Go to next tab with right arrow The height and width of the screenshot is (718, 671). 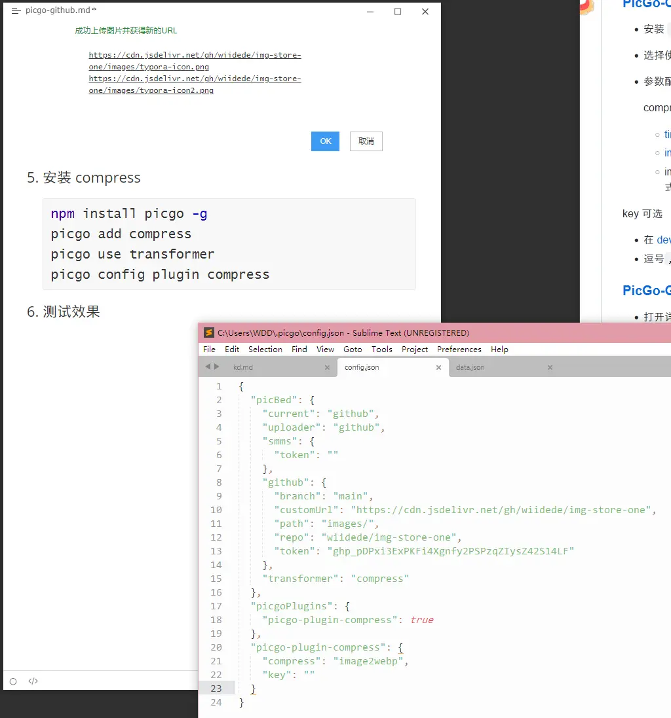click(217, 367)
